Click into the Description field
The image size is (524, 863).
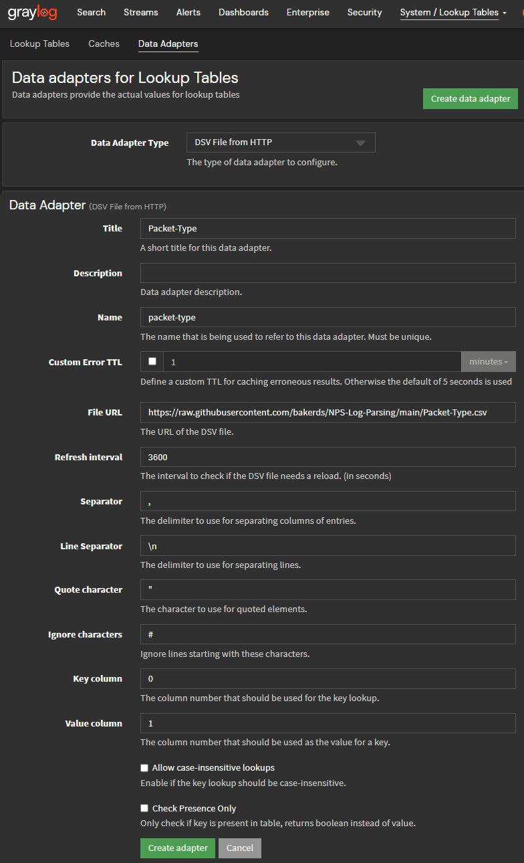click(x=327, y=273)
